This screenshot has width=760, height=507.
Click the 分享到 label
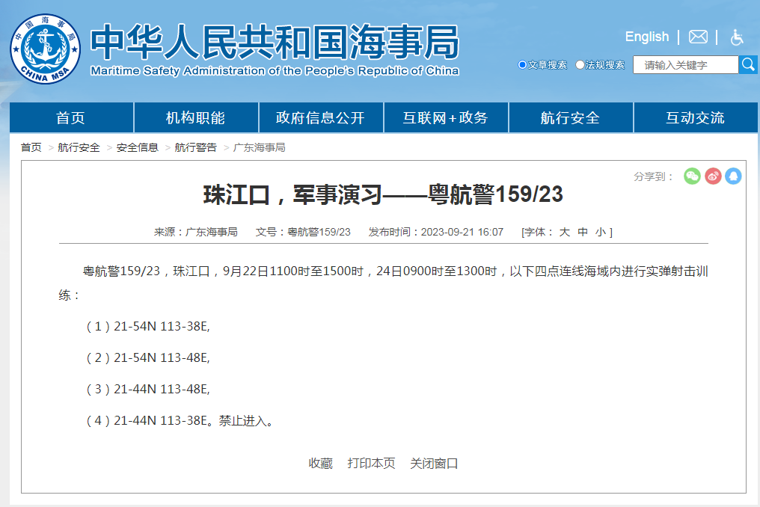[653, 176]
